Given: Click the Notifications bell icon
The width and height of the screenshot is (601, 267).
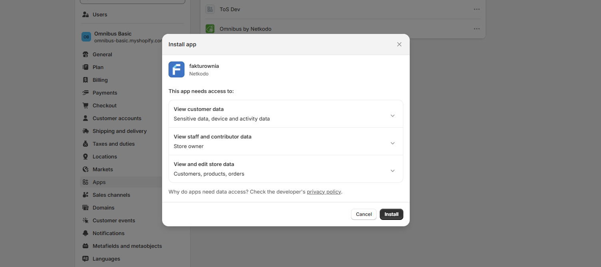Looking at the screenshot, I should 85,233.
